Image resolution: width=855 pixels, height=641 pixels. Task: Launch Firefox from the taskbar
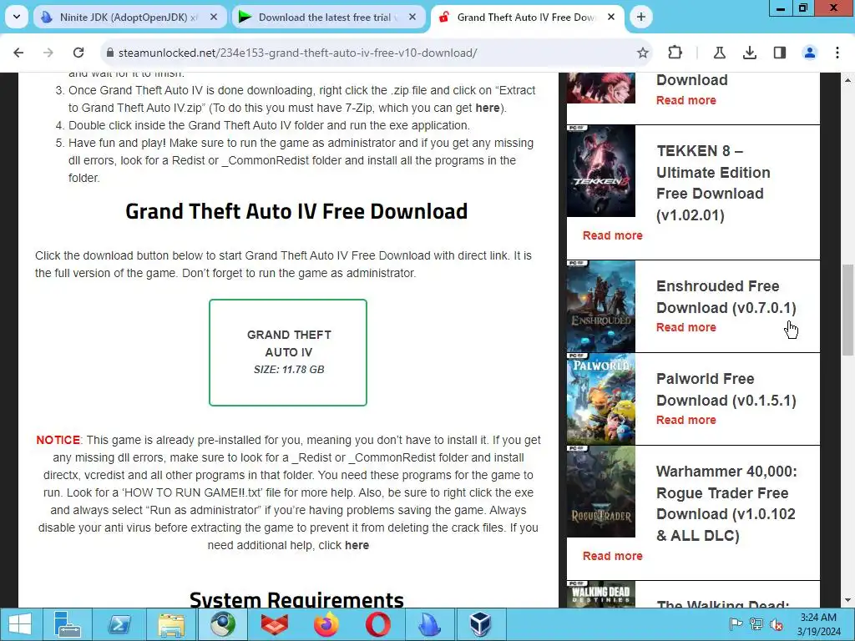pyautogui.click(x=326, y=624)
